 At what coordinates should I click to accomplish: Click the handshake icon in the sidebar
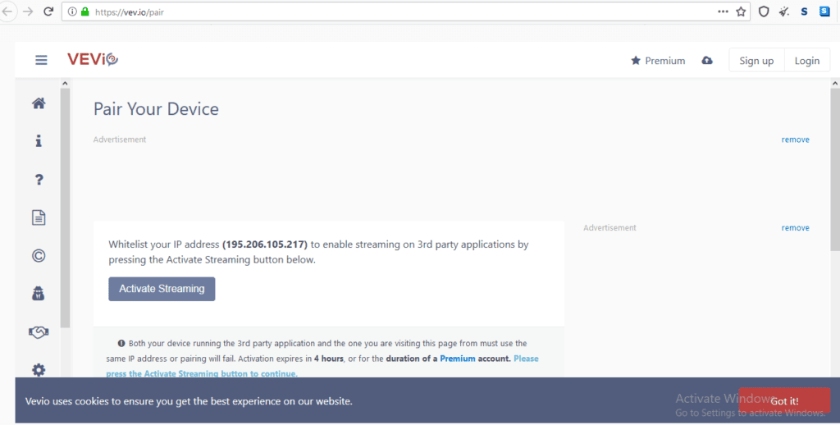pyautogui.click(x=39, y=331)
